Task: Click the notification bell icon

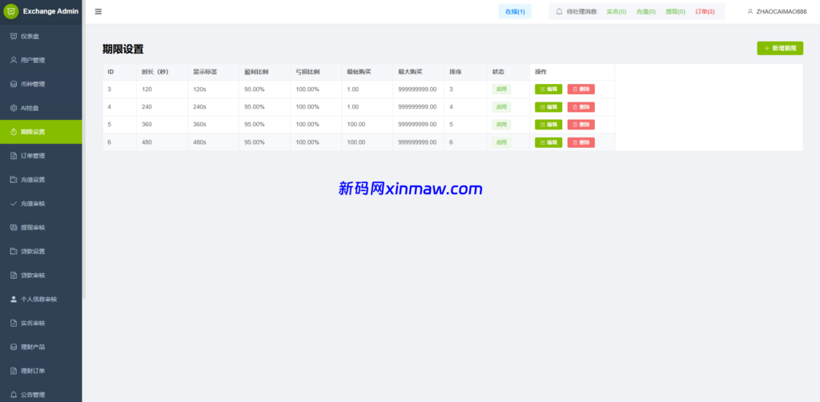Action: click(x=559, y=11)
